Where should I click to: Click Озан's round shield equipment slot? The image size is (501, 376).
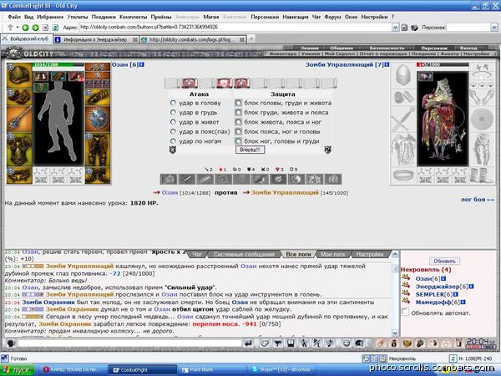click(98, 119)
